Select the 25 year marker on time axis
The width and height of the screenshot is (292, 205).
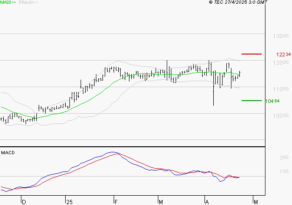tap(69, 201)
